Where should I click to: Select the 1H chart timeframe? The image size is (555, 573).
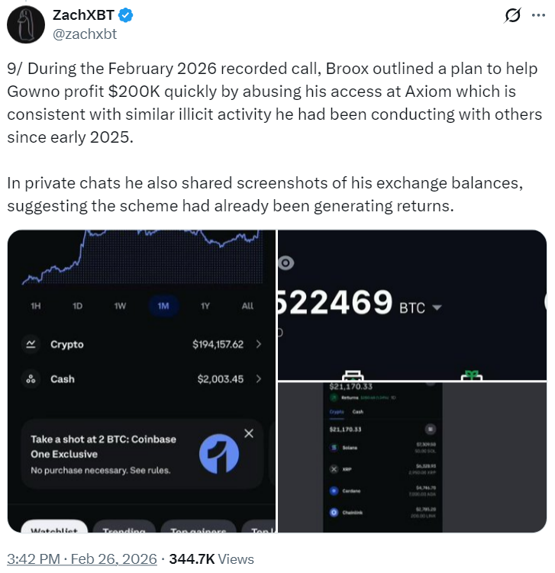(36, 306)
